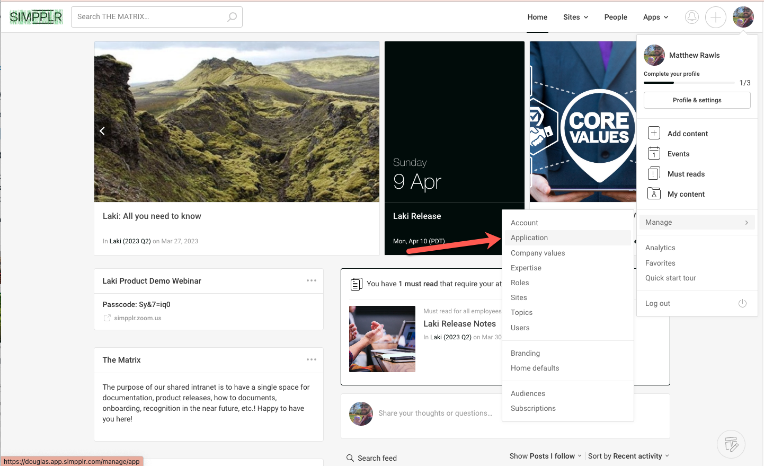The height and width of the screenshot is (466, 764).
Task: Open Laki Product Demo Webinar options menu
Action: [x=312, y=280]
